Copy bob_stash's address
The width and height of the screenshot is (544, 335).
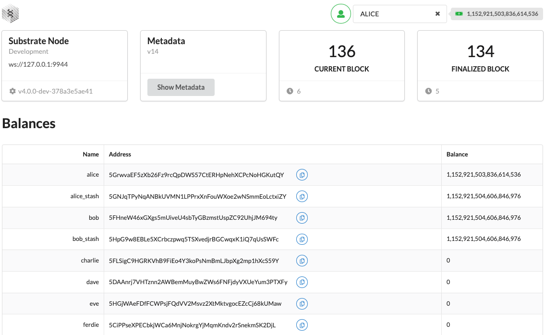(x=302, y=239)
